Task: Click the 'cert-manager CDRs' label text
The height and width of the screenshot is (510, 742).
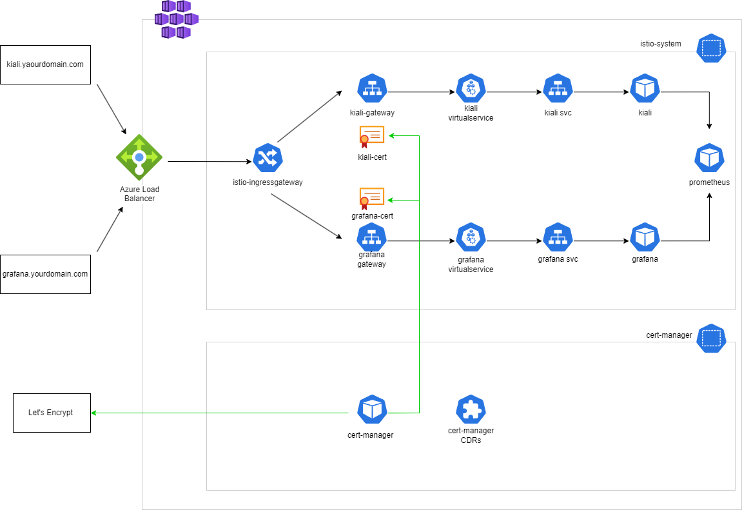Action: pos(471,436)
